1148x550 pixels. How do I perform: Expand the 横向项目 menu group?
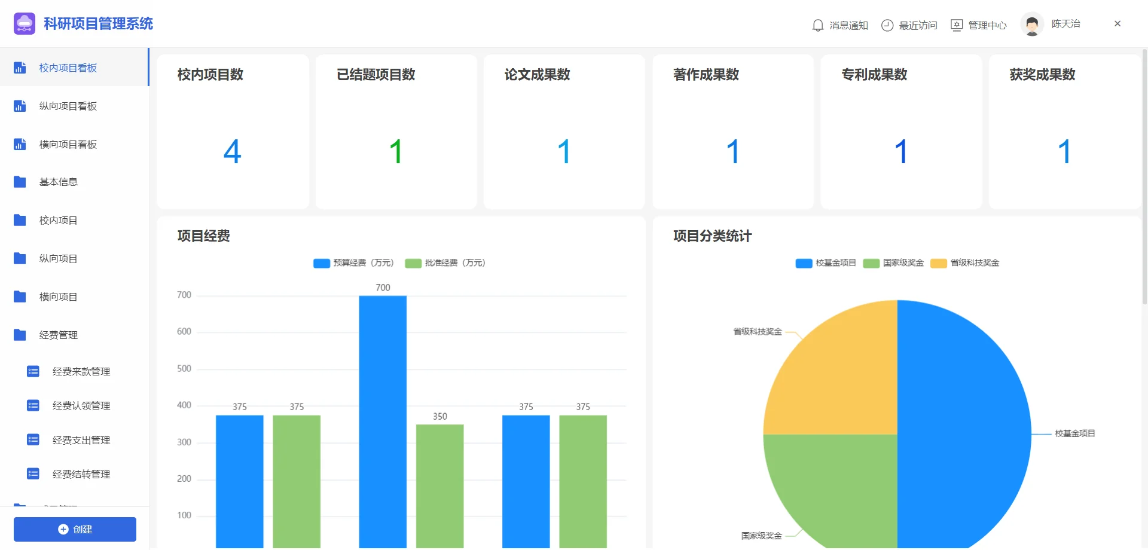(x=74, y=297)
